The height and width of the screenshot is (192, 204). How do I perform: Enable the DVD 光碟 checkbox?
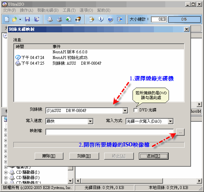tap(136, 110)
